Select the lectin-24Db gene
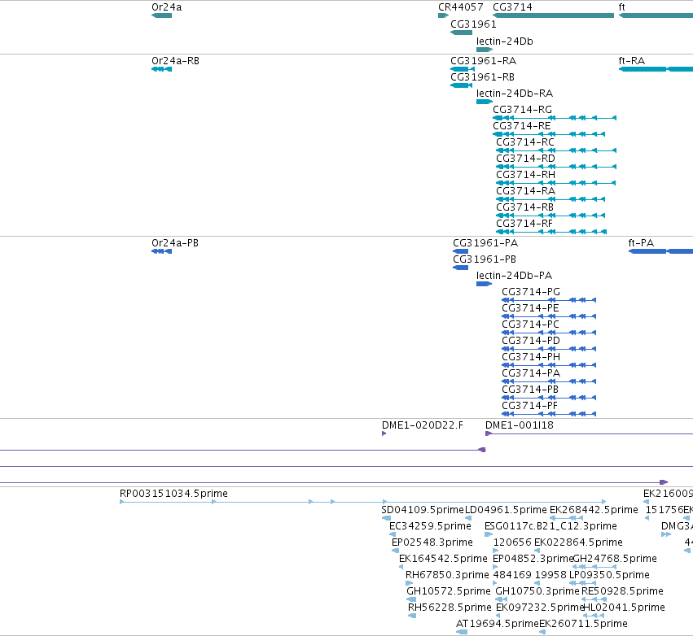The height and width of the screenshot is (636, 693). click(485, 50)
